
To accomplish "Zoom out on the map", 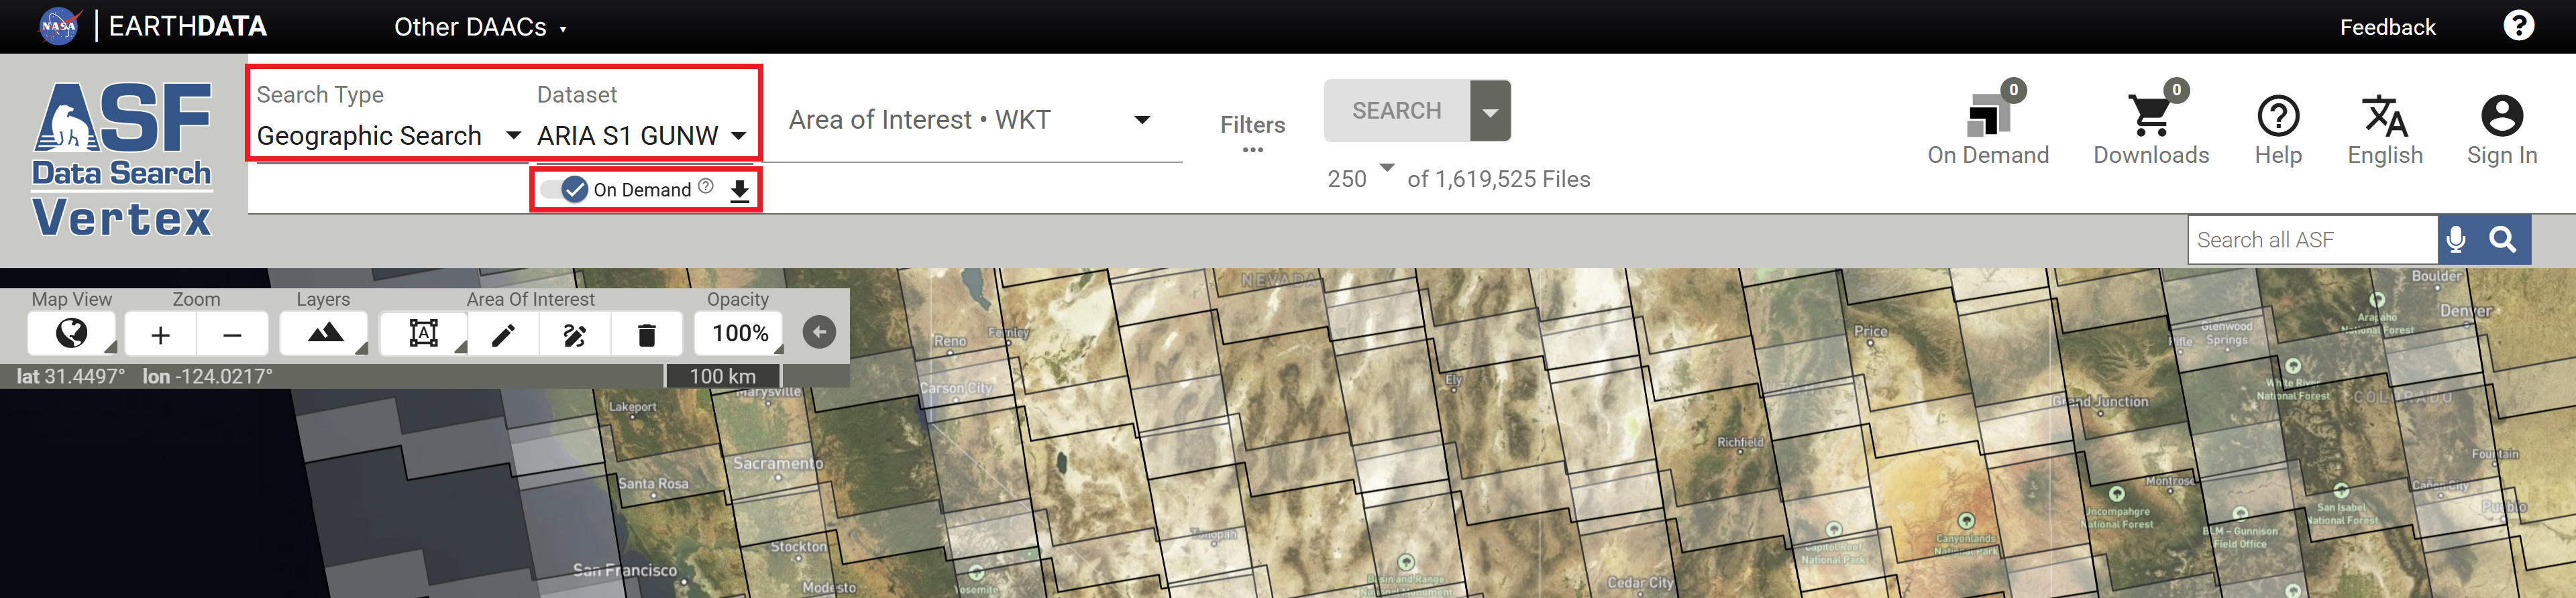I will [232, 334].
